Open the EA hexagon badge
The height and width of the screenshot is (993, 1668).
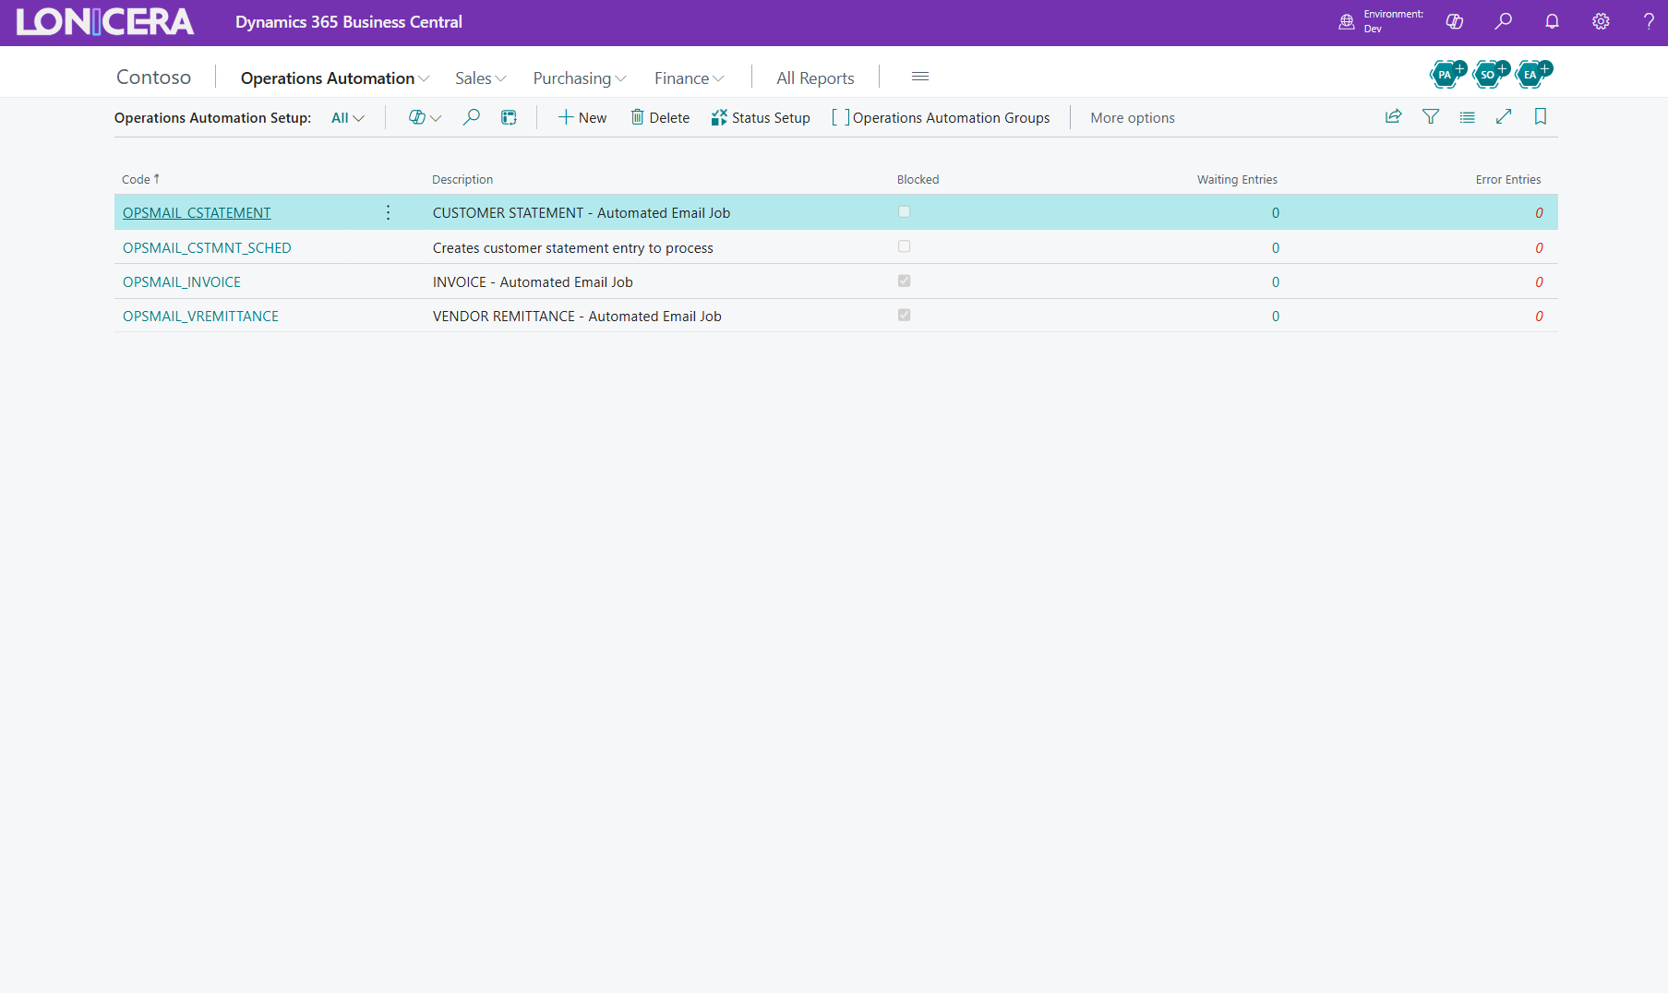pyautogui.click(x=1533, y=73)
